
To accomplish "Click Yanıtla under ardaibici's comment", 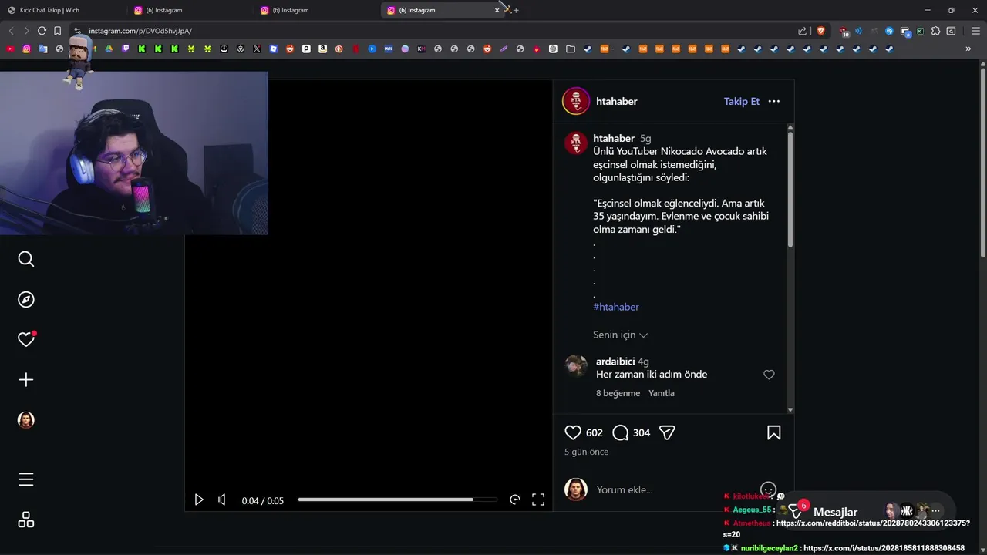I will tap(662, 393).
